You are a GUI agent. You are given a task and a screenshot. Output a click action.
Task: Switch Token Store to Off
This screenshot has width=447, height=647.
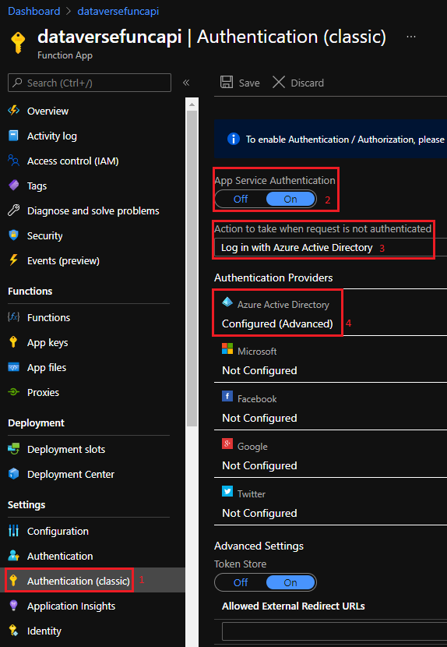pyautogui.click(x=241, y=582)
